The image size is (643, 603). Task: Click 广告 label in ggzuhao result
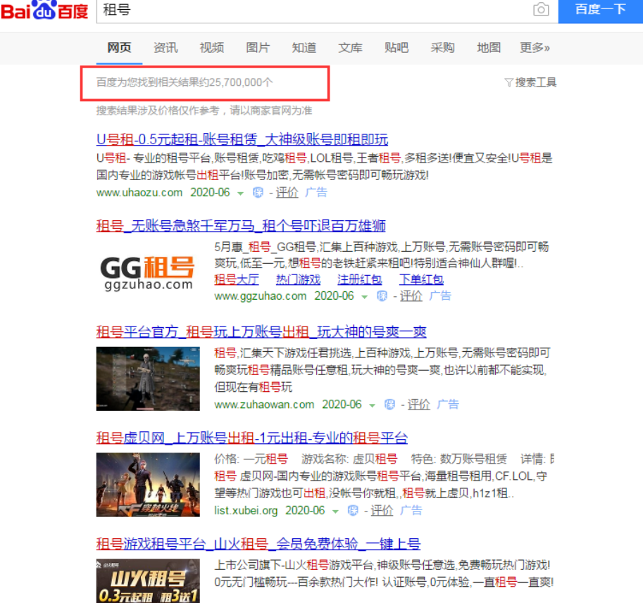440,296
